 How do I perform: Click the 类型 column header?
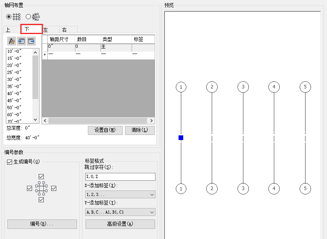tap(116, 39)
